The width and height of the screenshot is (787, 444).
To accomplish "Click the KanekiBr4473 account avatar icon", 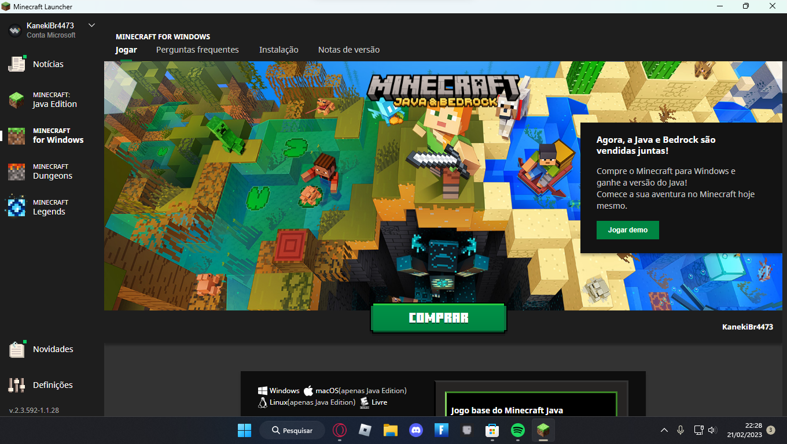I will click(15, 30).
